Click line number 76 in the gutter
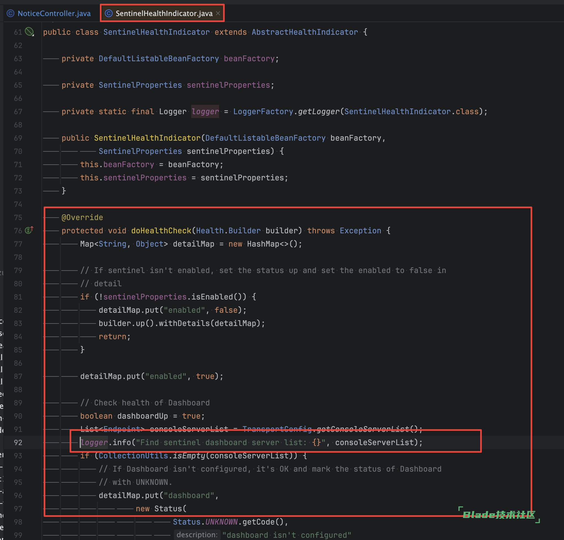The width and height of the screenshot is (564, 540). pyautogui.click(x=18, y=231)
